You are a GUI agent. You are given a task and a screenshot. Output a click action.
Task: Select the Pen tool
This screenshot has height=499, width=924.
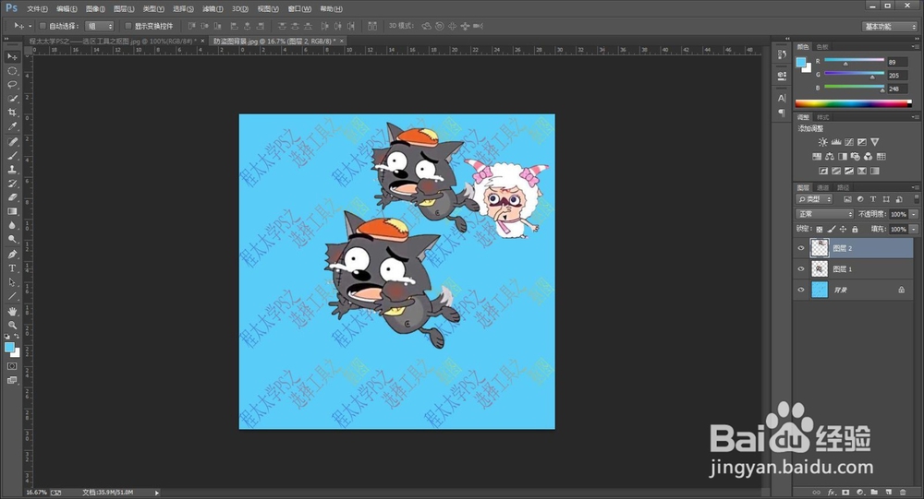12,255
